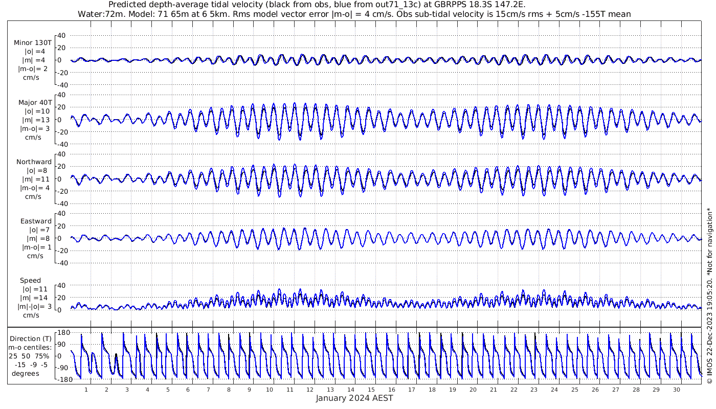Click the 'January 2024 AEST' axis label
The image size is (716, 409).
coord(354,398)
